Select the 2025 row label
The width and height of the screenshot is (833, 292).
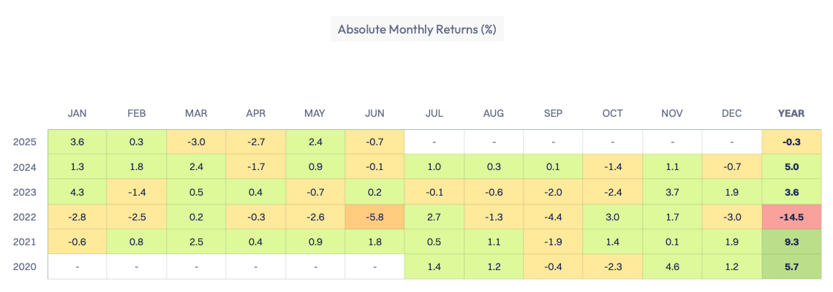pyautogui.click(x=25, y=142)
